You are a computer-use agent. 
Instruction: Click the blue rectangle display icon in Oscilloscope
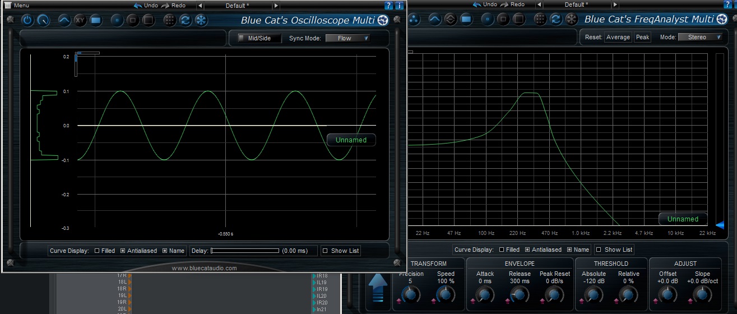96,20
